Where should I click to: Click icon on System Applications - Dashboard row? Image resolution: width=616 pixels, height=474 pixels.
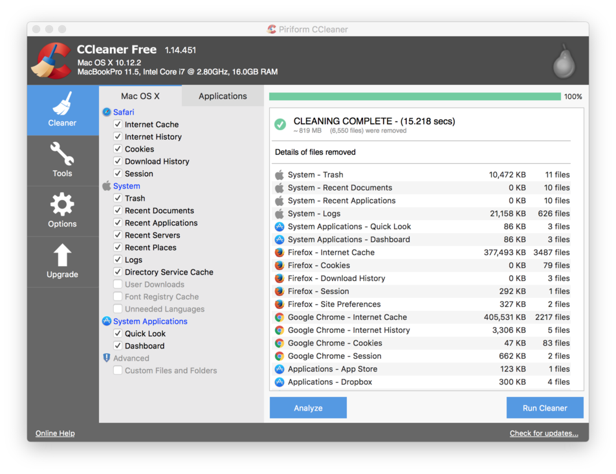coord(280,240)
